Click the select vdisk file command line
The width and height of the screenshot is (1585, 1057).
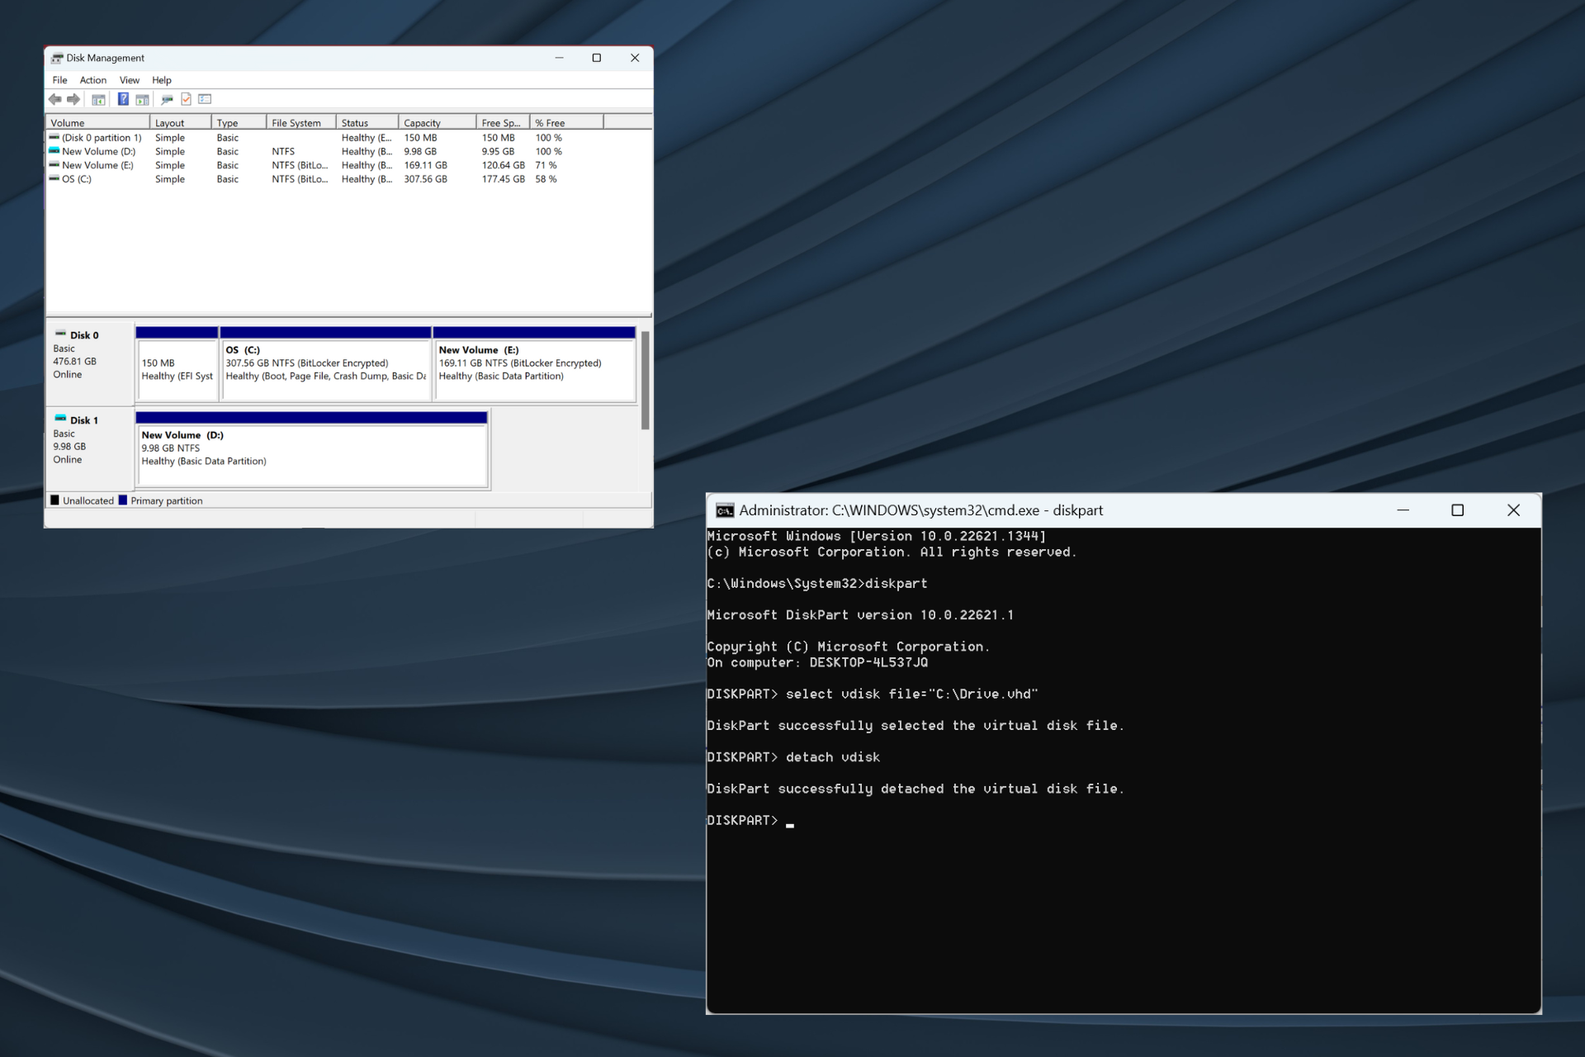[872, 694]
